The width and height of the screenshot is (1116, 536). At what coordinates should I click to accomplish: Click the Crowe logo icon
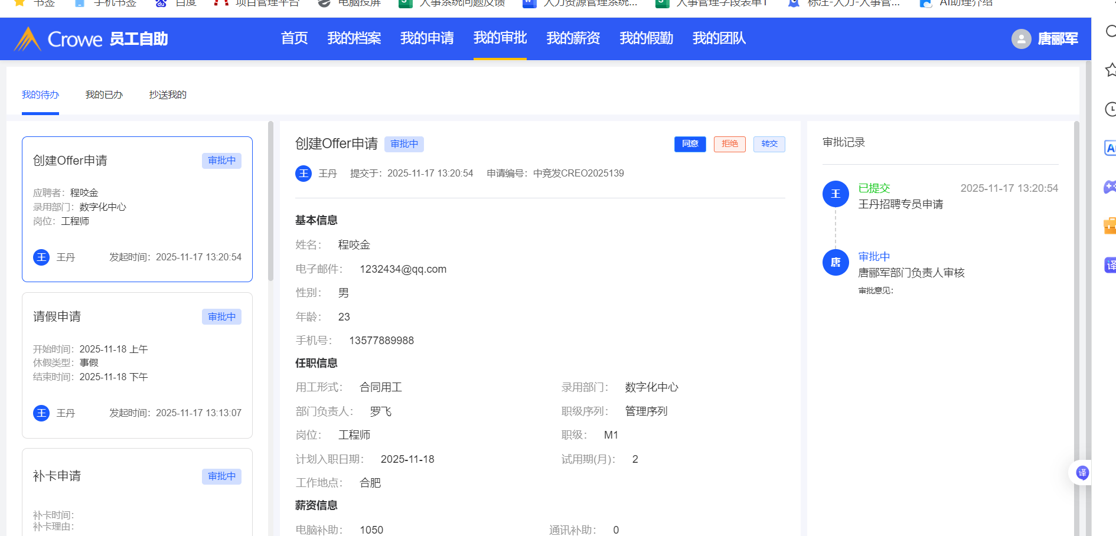tap(27, 39)
